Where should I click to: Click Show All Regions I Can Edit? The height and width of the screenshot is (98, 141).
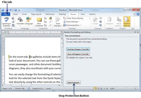[x=78, y=54]
